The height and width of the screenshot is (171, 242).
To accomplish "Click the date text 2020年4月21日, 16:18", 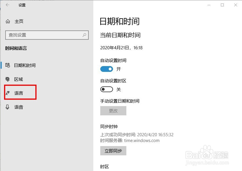I will click(x=121, y=48).
